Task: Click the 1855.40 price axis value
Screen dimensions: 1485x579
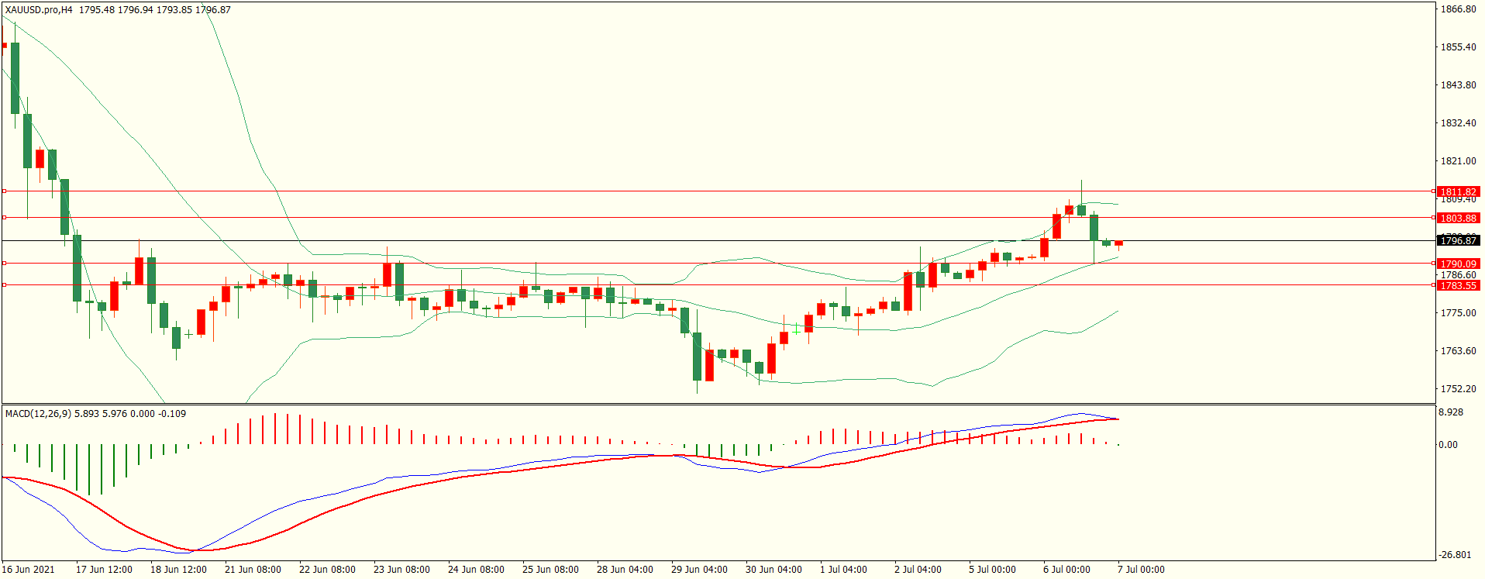Action: coord(1458,47)
